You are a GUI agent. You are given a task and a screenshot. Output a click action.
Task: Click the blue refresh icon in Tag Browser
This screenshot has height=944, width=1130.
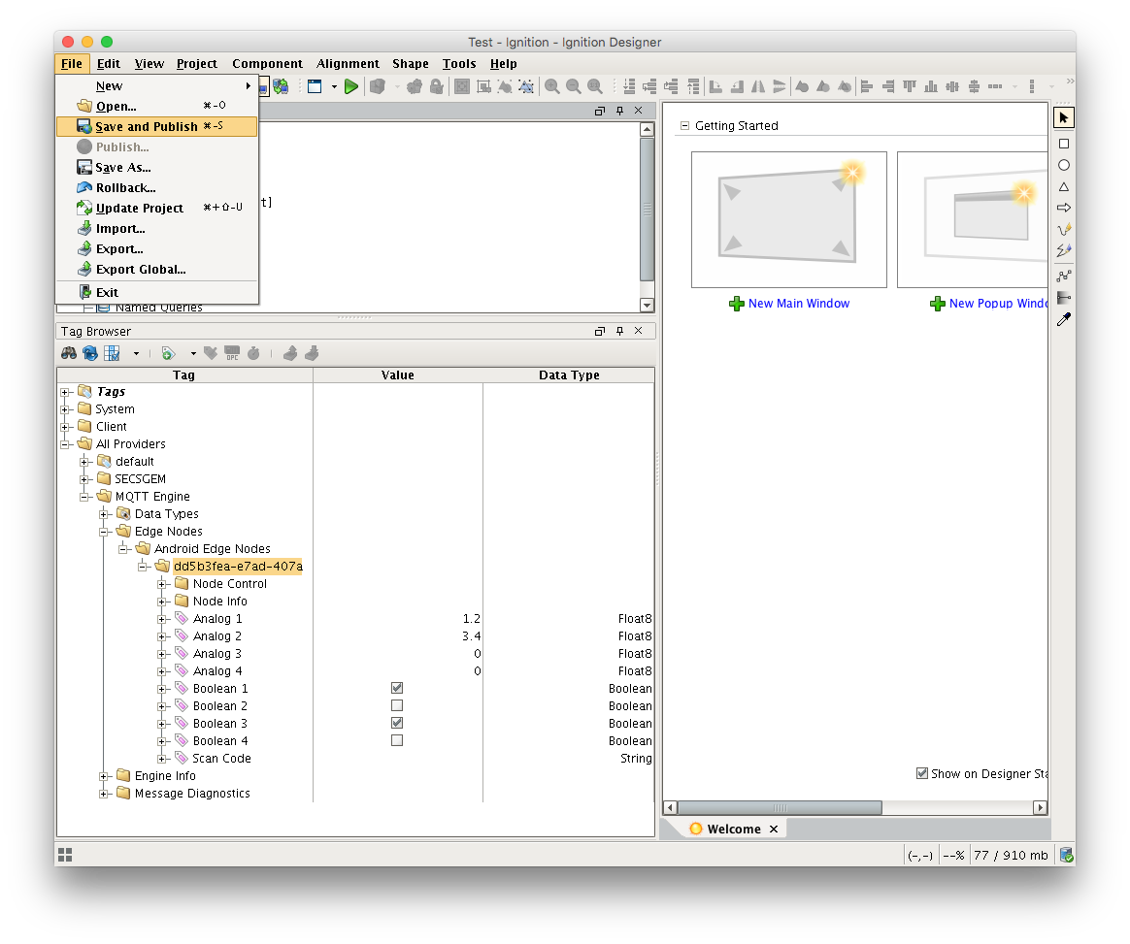(x=90, y=353)
